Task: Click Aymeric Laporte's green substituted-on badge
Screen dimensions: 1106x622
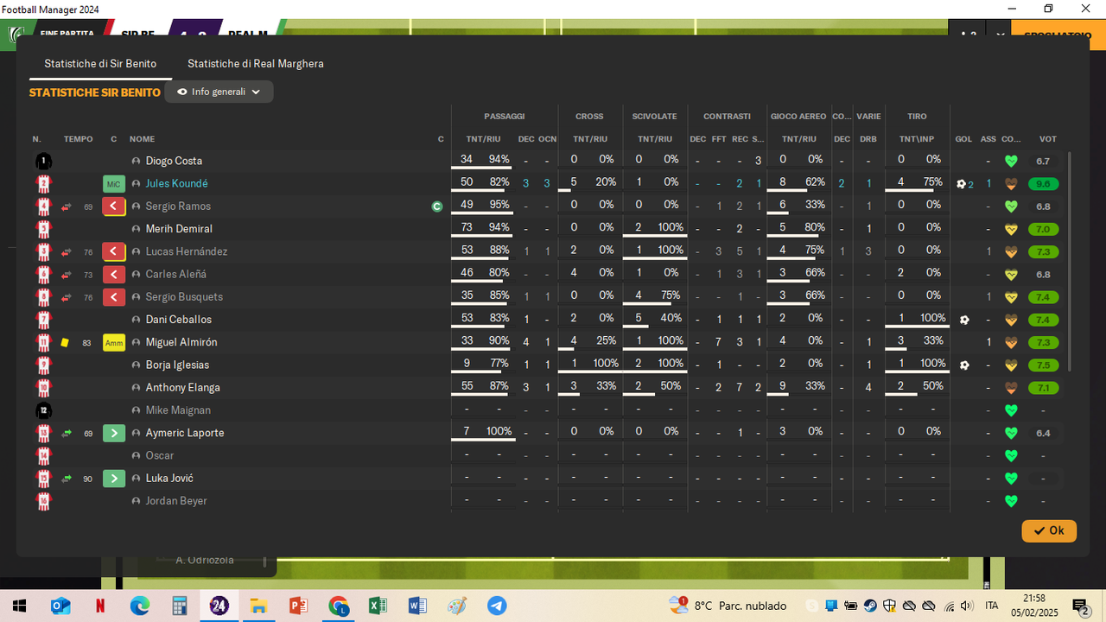Action: (114, 433)
